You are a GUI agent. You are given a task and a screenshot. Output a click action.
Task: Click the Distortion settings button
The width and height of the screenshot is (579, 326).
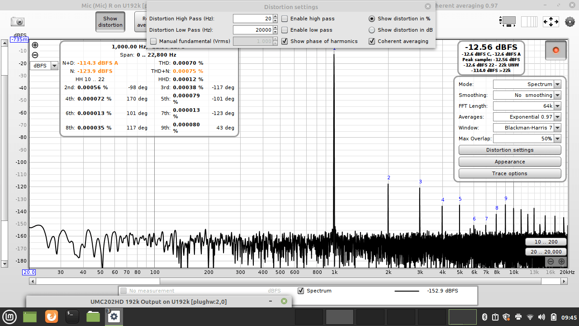click(510, 150)
